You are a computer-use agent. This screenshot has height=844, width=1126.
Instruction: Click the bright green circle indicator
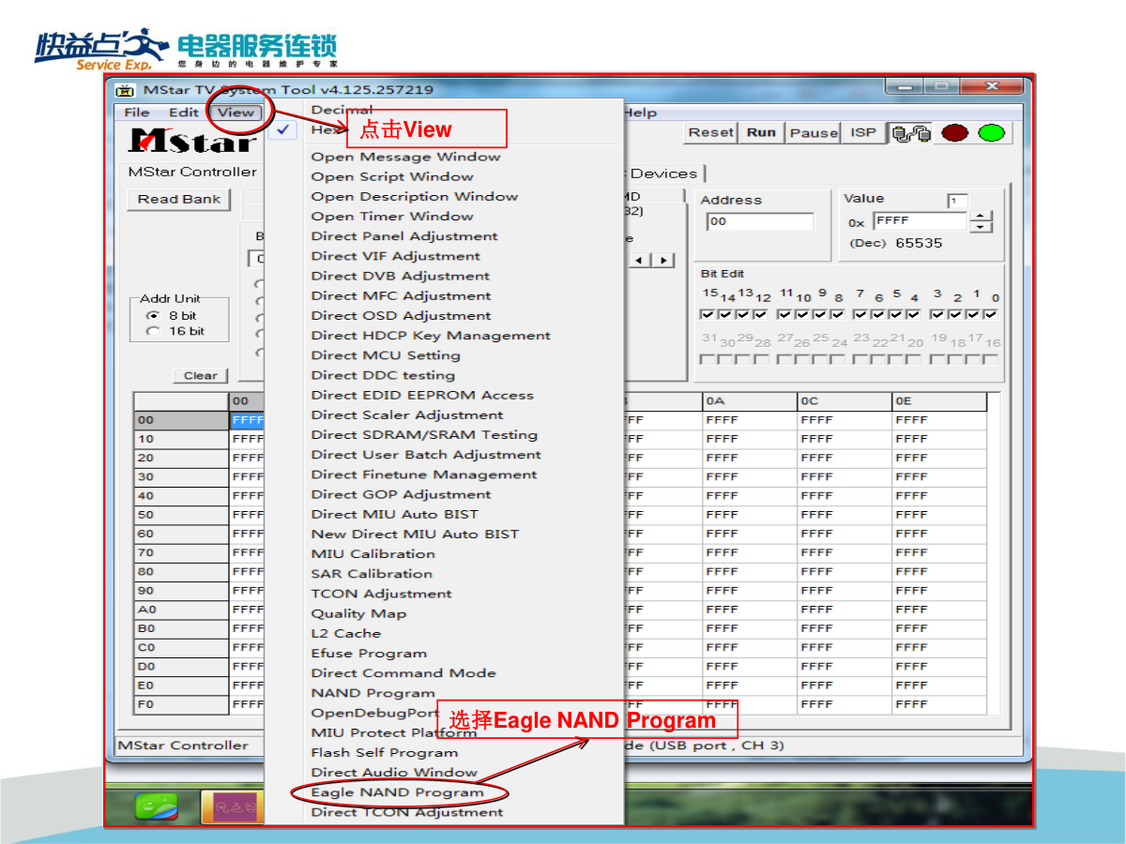(991, 133)
